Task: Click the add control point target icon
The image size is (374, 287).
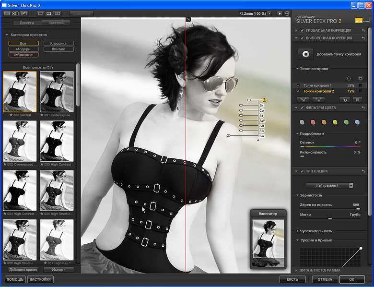Action: [305, 54]
